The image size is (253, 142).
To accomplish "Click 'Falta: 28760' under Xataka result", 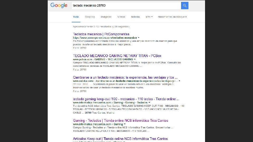I will (80, 91).
